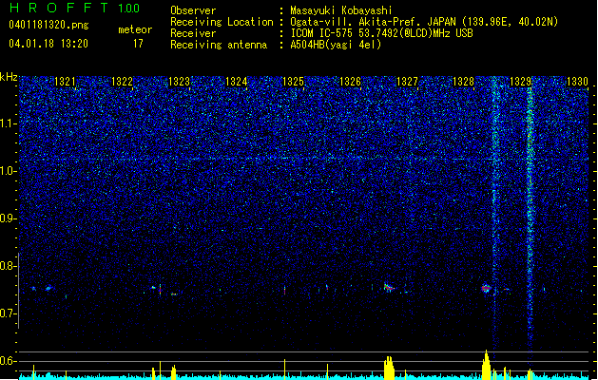Viewport: 598px width, 380px height.
Task: Click the 0.6 kHz axis label
Action: click(9, 361)
